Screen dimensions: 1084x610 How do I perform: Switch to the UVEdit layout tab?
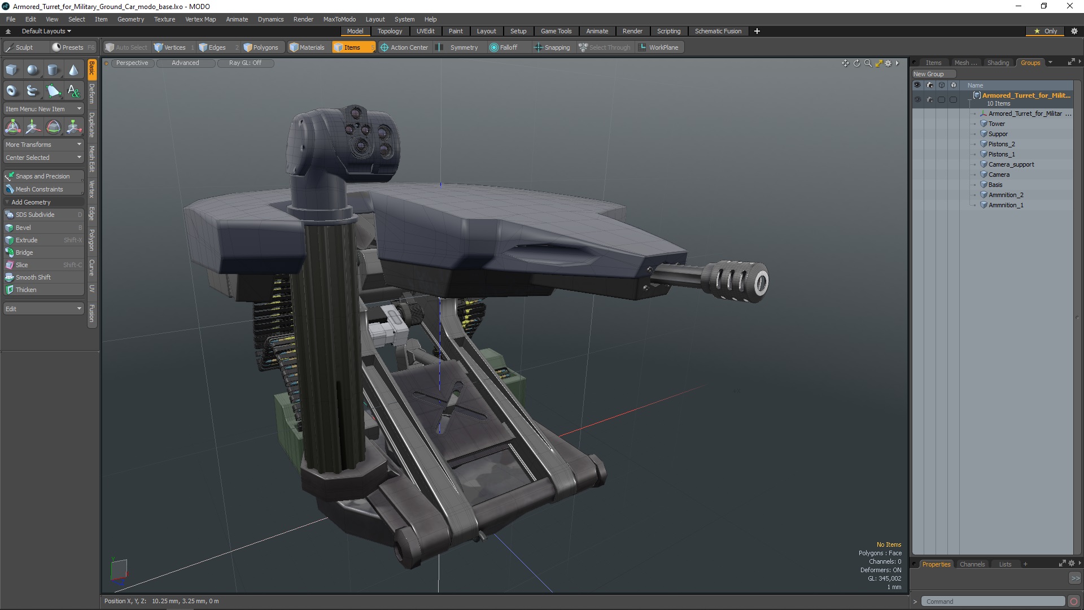click(425, 31)
